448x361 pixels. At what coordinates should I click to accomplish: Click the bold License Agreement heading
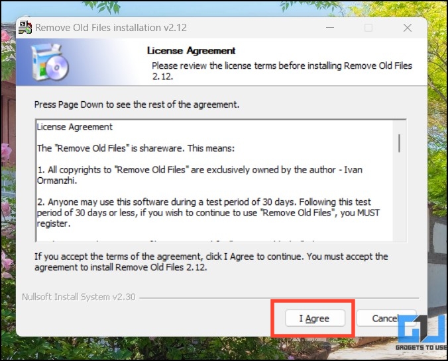[191, 51]
